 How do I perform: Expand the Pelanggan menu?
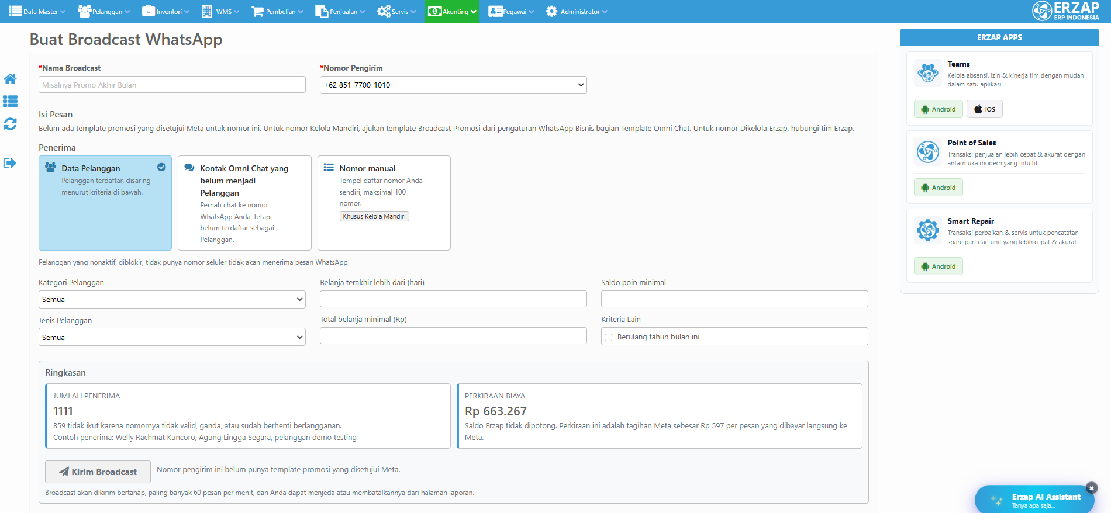pos(103,11)
